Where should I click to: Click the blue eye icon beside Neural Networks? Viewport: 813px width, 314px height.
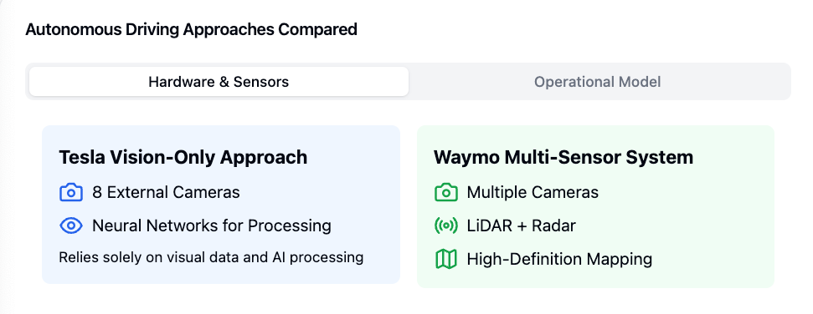tap(71, 225)
